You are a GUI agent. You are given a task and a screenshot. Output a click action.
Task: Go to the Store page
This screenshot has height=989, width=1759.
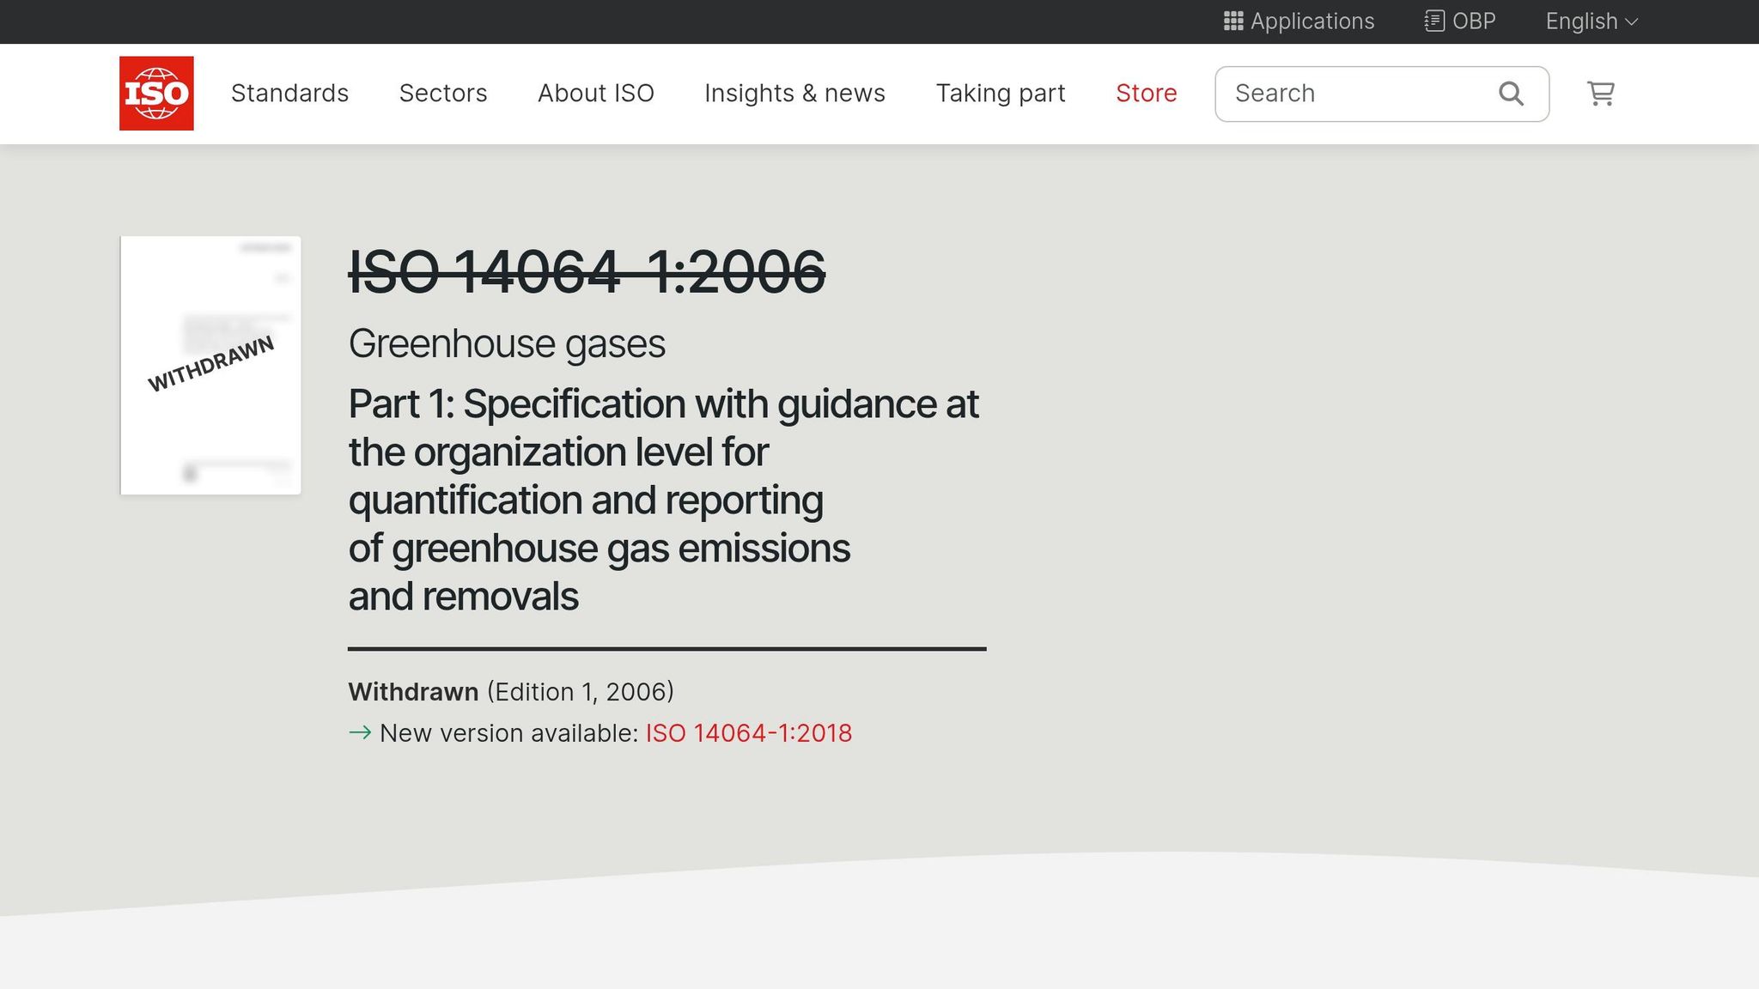(1146, 93)
